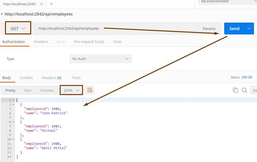Click the partly visible Save response button
Image resolution: width=257 pixels, height=162 pixels.
[x=254, y=90]
